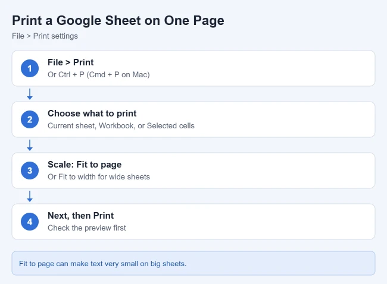This screenshot has height=284, width=387.
Task: Click 'Current sheet, Workbook, or Selected cells' text
Action: 121,125
